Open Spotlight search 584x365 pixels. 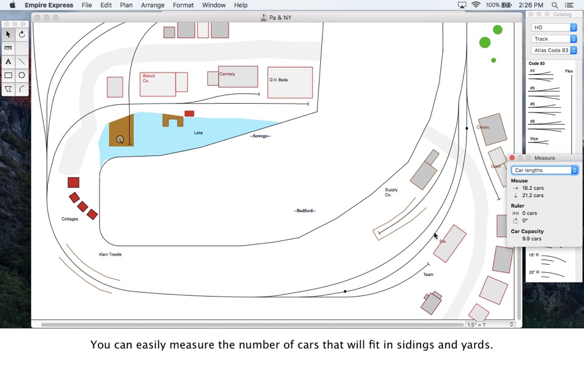(554, 5)
